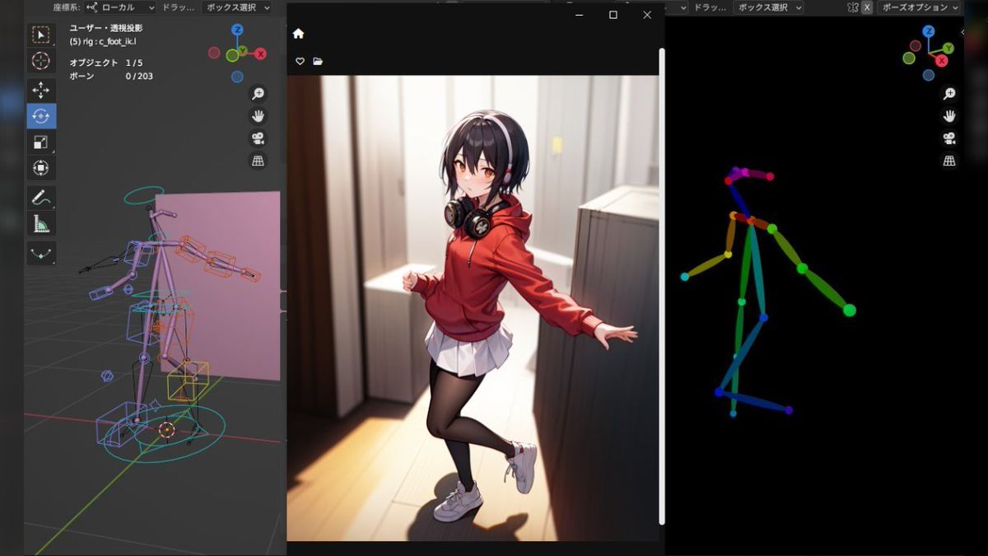Viewport: 988px width, 556px height.
Task: Click red X axis on left gizmo
Action: click(x=260, y=54)
